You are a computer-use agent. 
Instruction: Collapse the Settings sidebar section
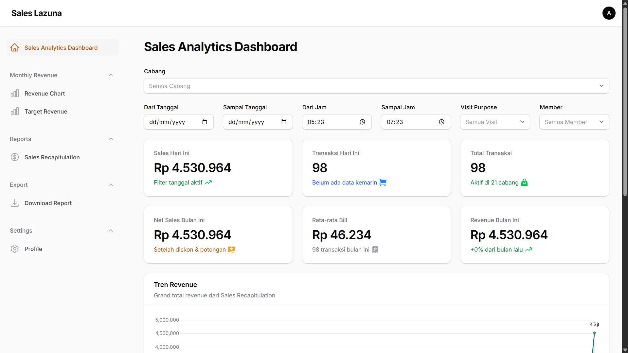point(111,231)
